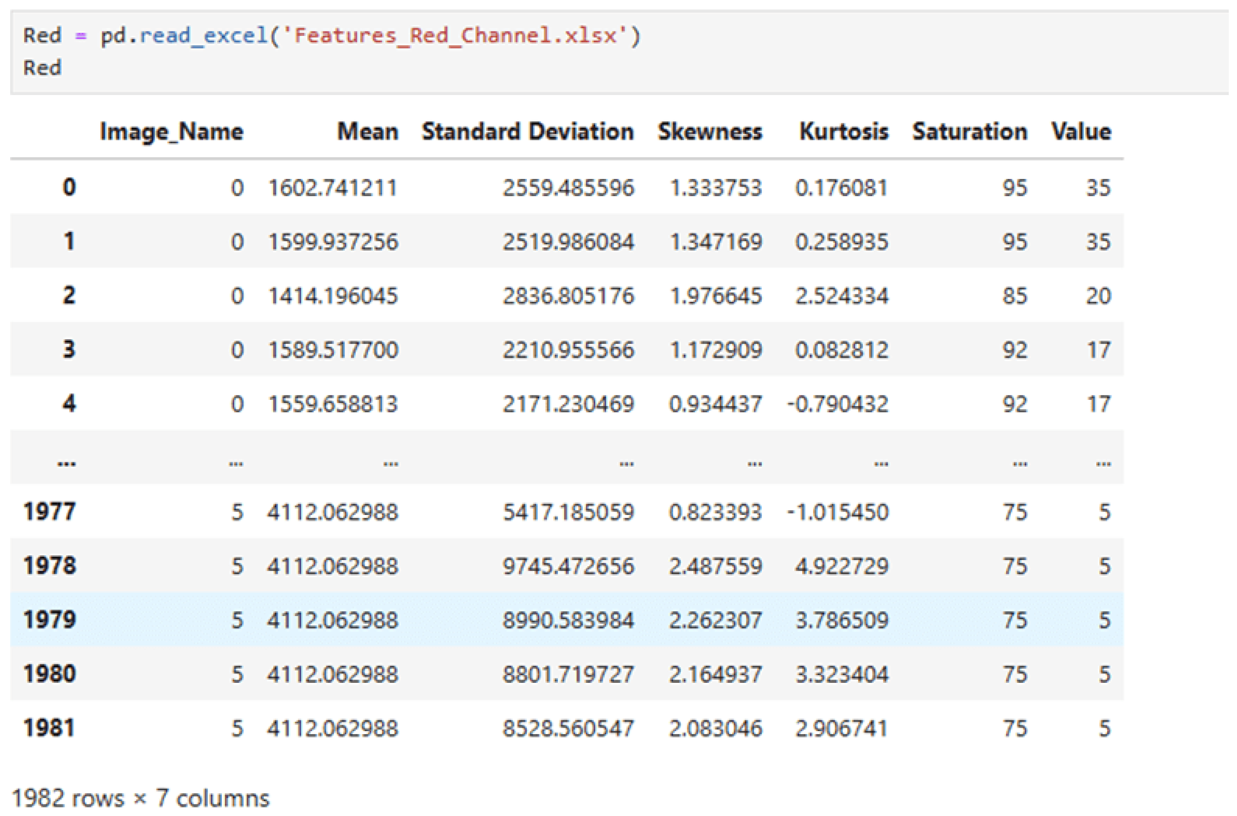
Task: Click the '1982 rows × 7 columns' summary text
Action: coord(141,798)
